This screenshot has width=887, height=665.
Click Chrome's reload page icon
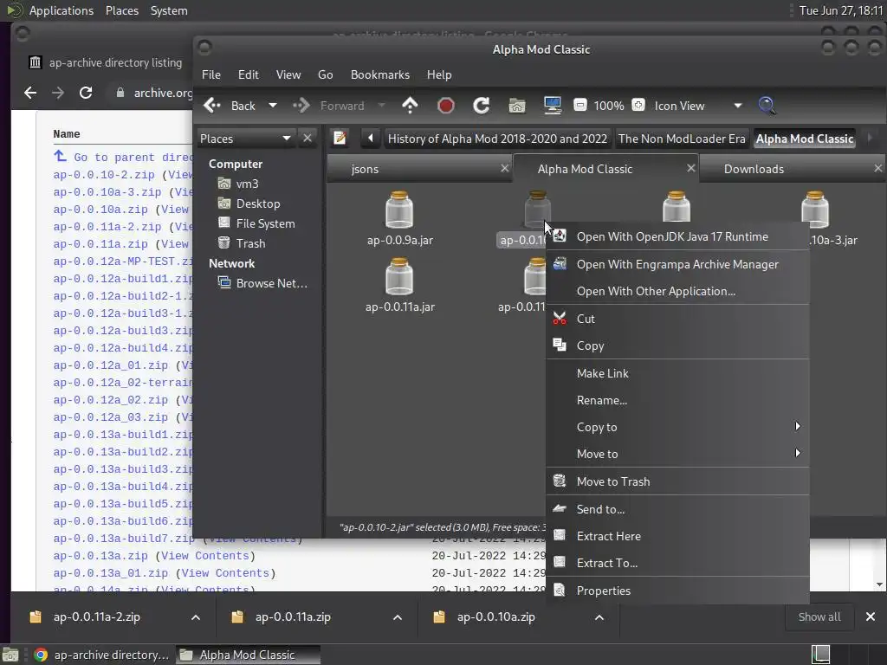tap(86, 92)
